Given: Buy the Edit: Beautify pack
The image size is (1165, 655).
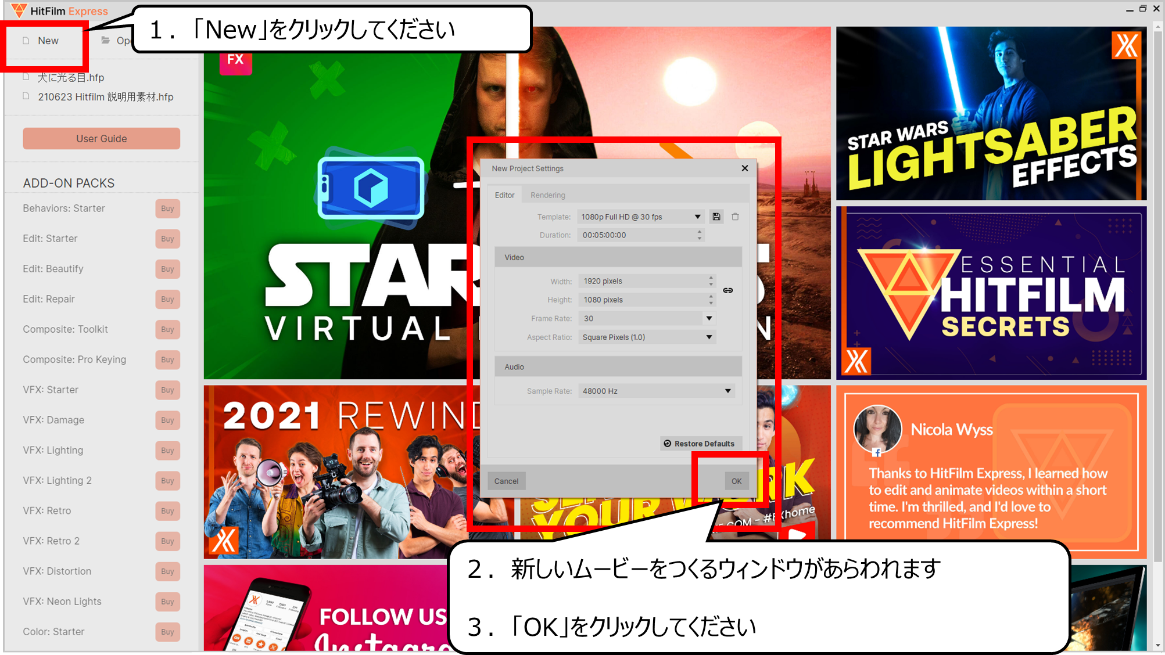Looking at the screenshot, I should pyautogui.click(x=167, y=269).
